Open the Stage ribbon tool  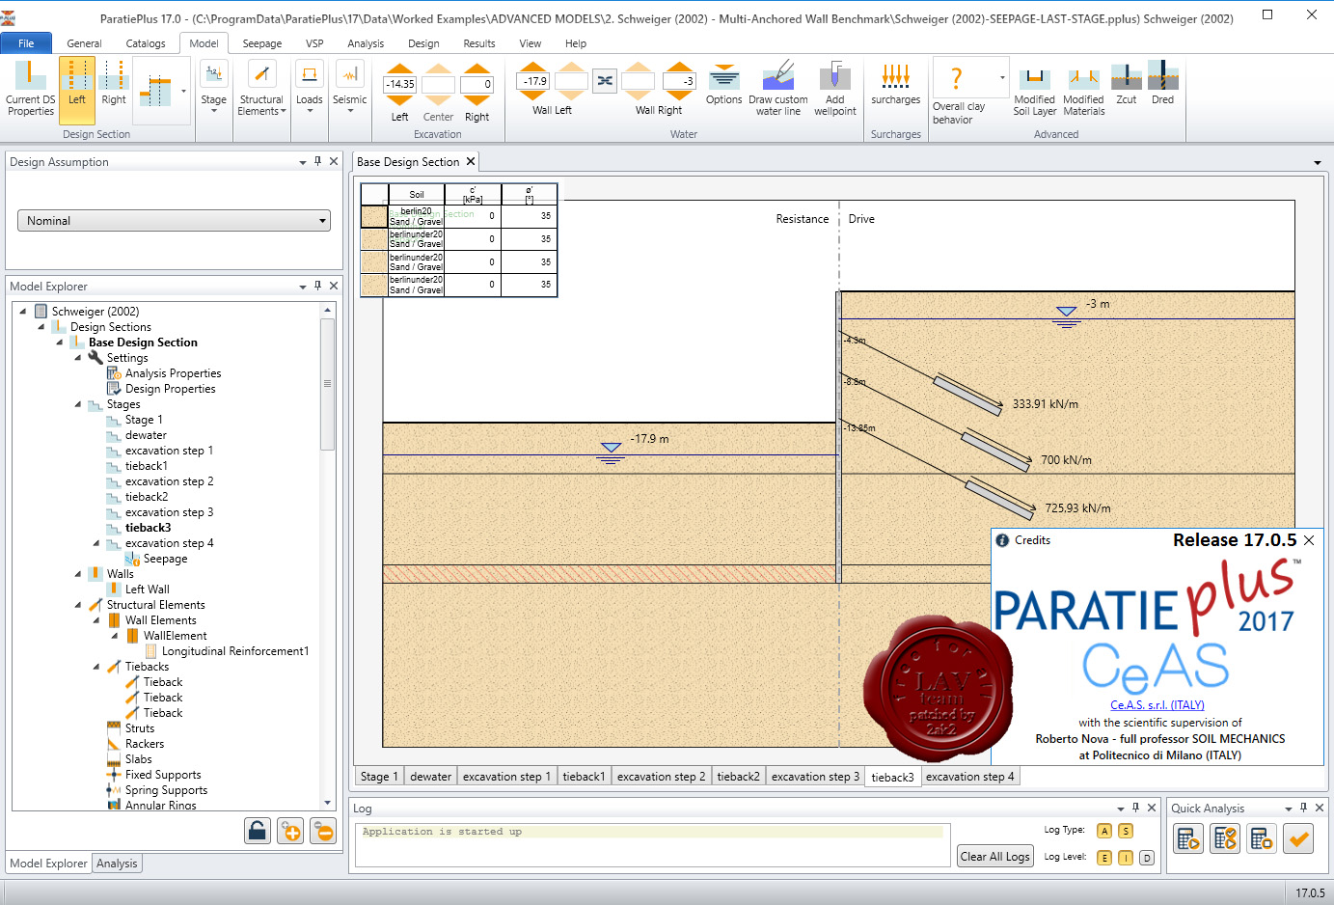click(214, 87)
